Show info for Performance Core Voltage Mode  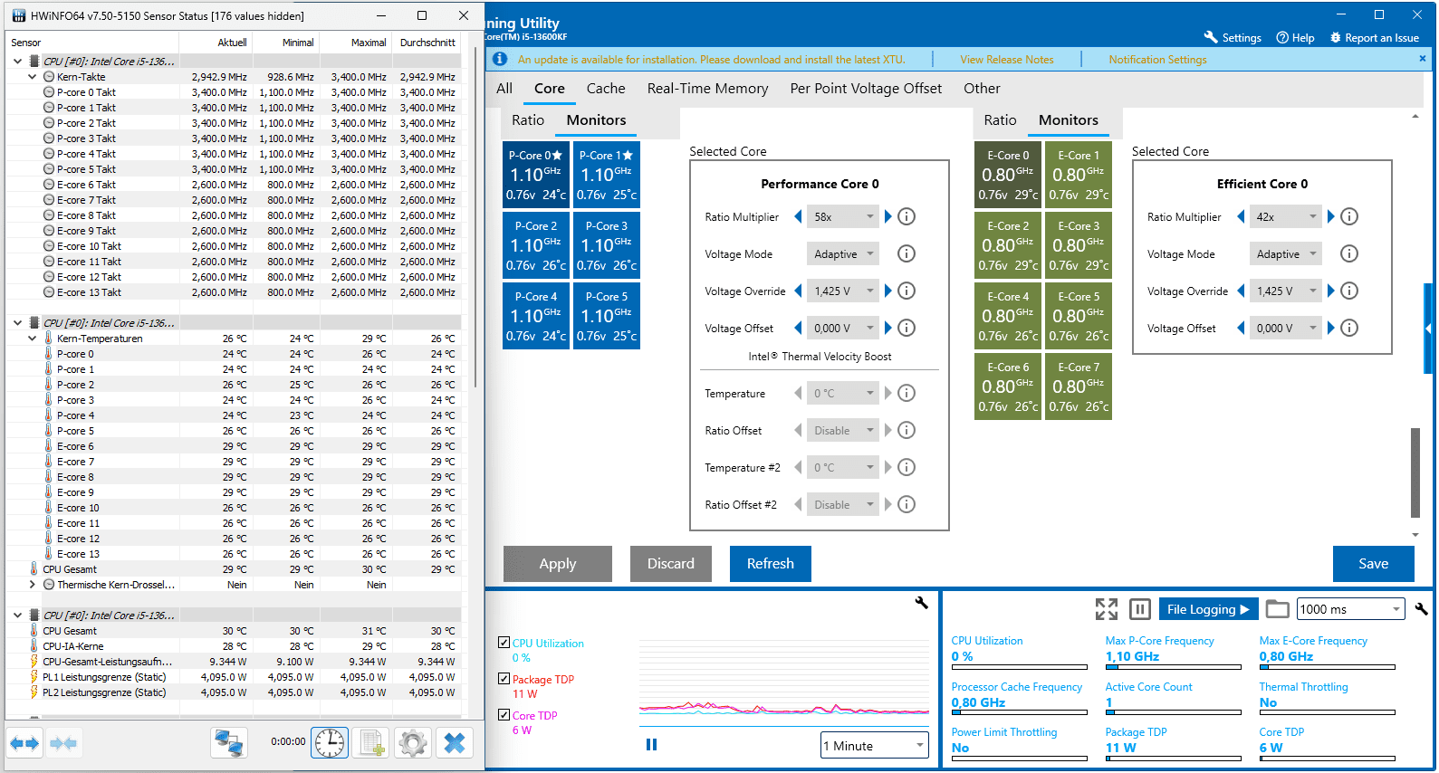(907, 253)
